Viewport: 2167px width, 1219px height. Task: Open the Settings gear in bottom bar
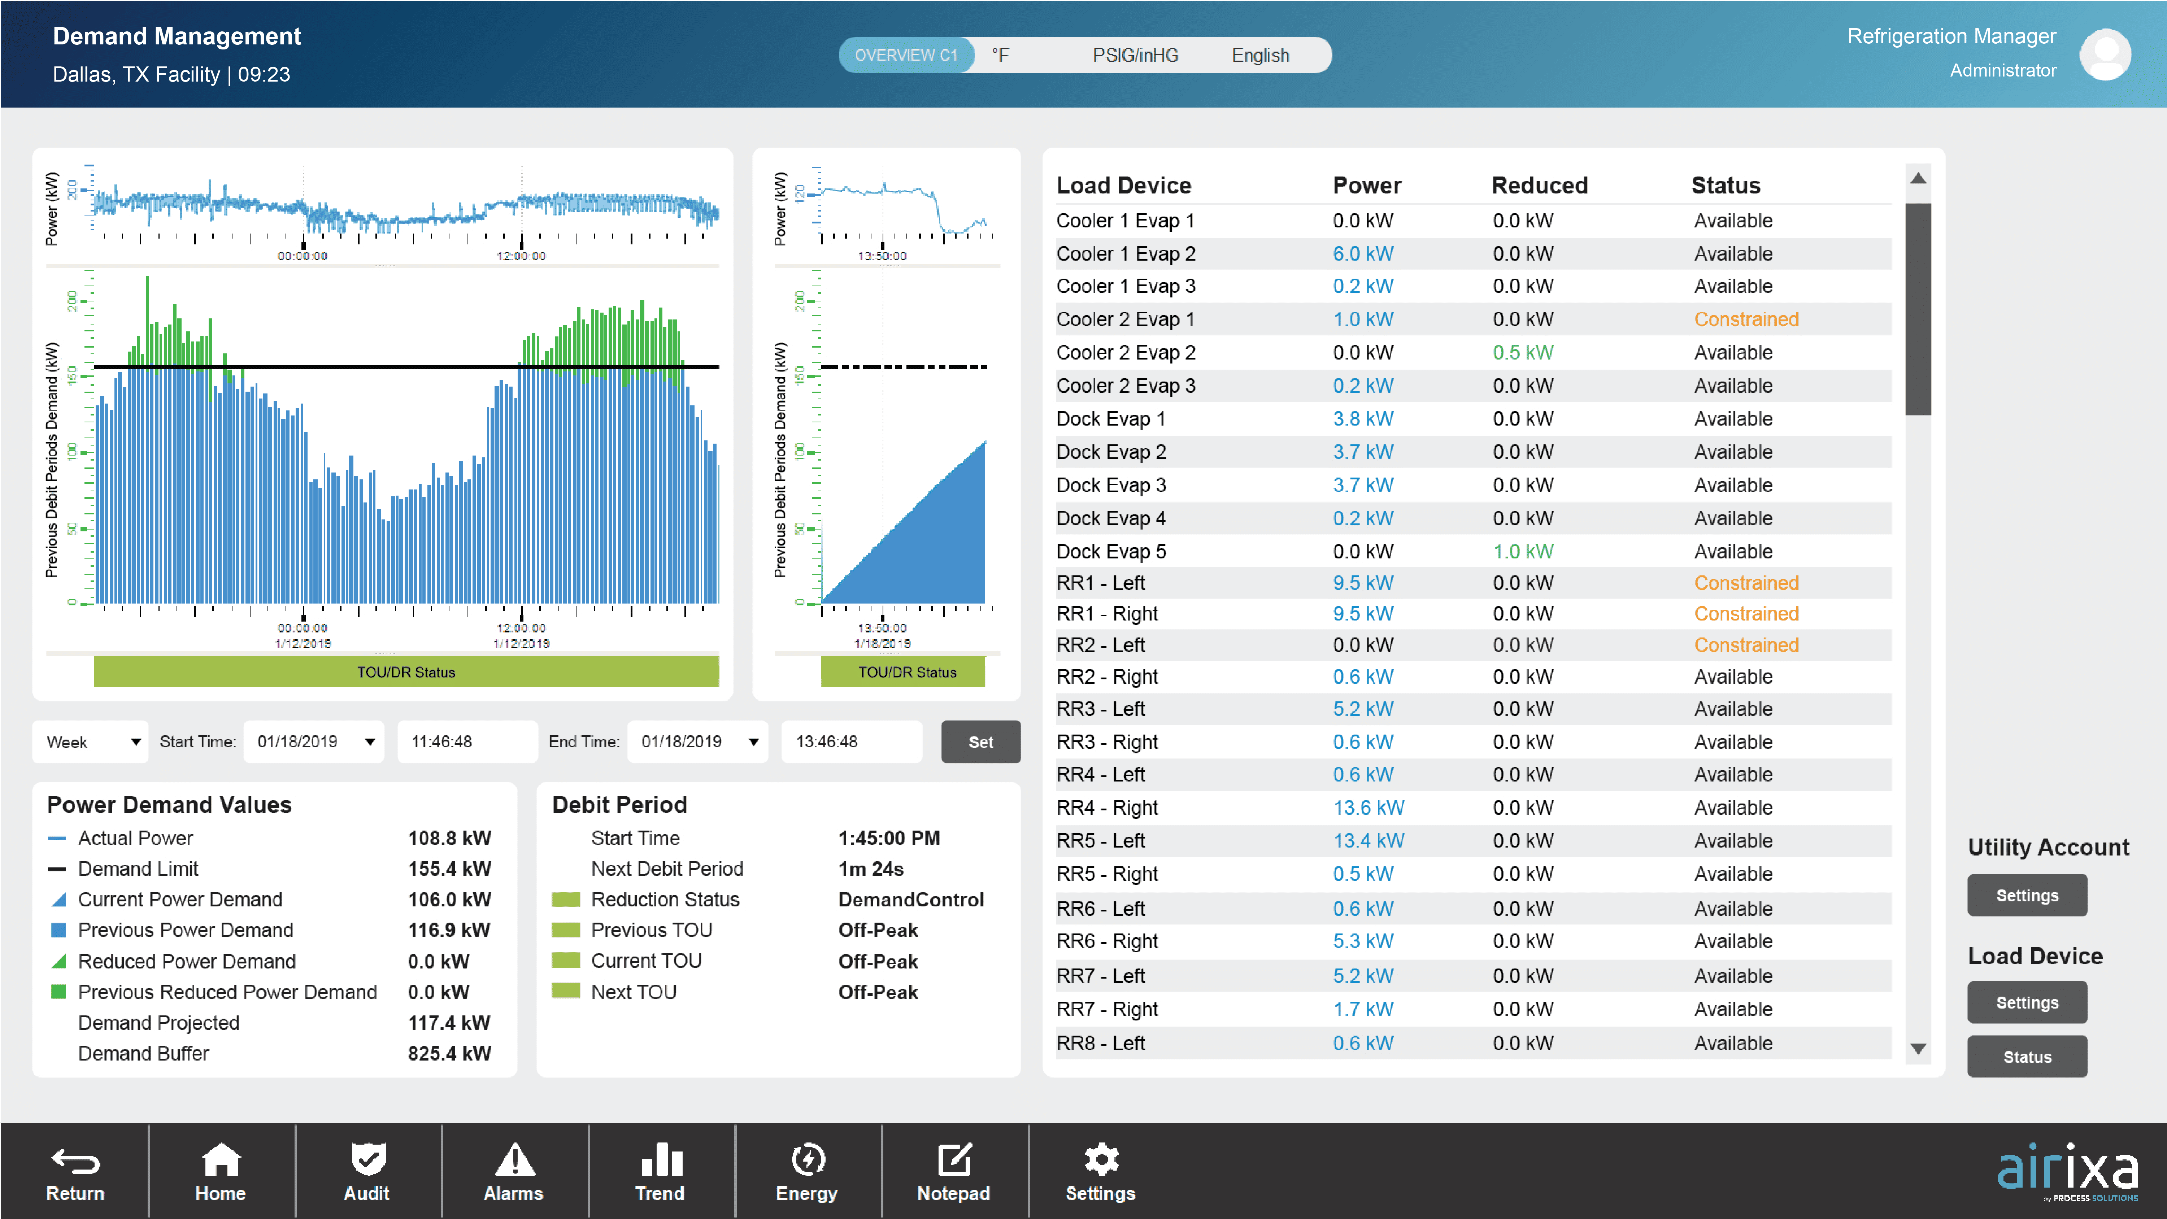[x=1101, y=1159]
